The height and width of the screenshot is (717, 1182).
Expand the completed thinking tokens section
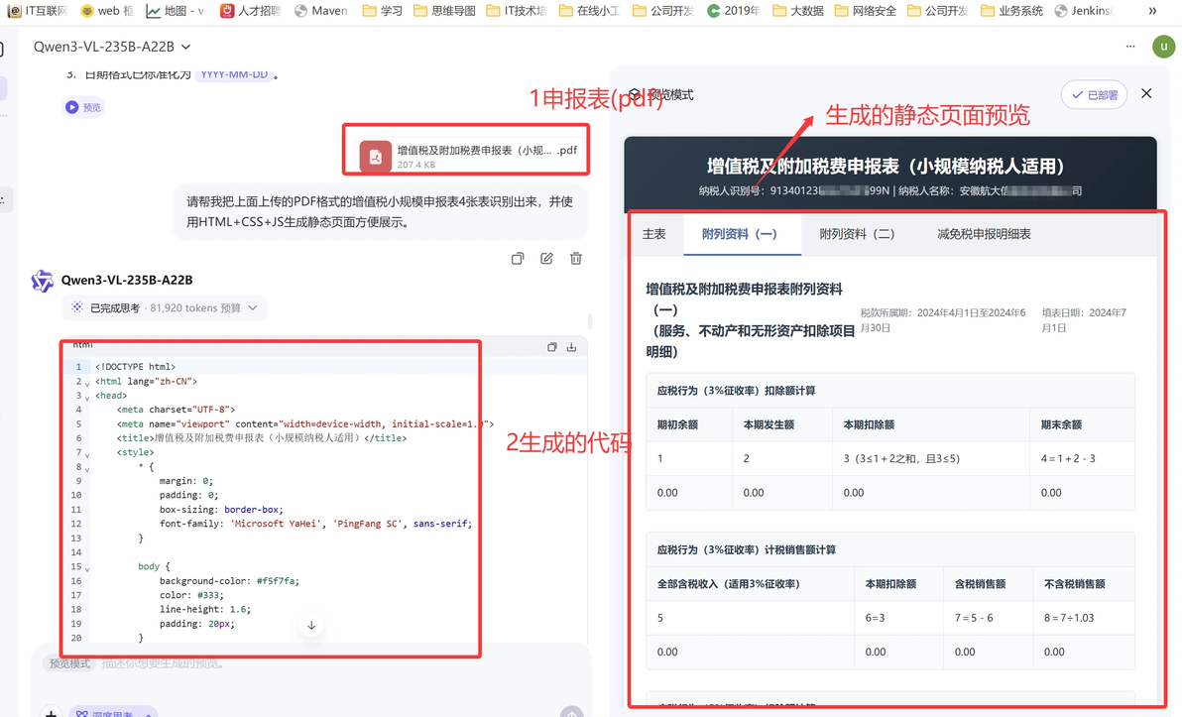point(165,307)
